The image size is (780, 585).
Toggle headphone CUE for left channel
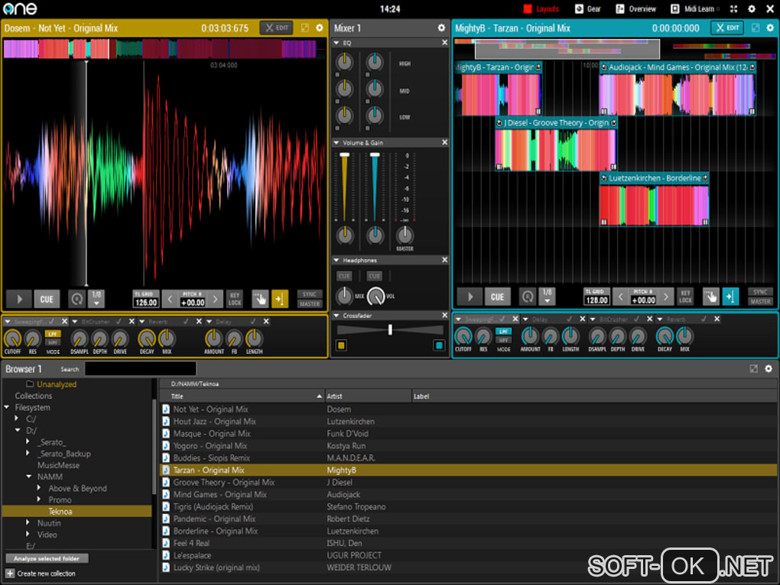click(x=345, y=276)
